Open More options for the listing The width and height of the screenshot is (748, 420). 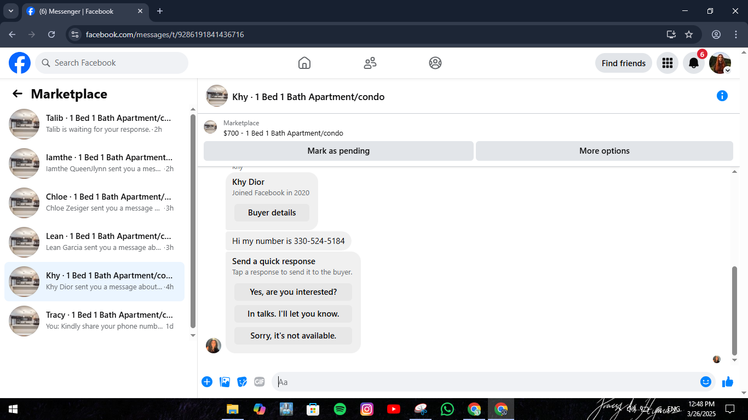(x=605, y=151)
